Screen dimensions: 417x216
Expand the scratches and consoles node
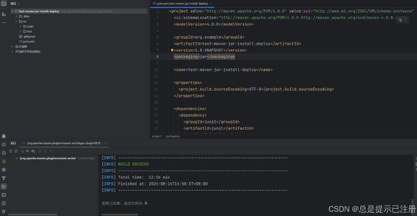(x=12, y=52)
